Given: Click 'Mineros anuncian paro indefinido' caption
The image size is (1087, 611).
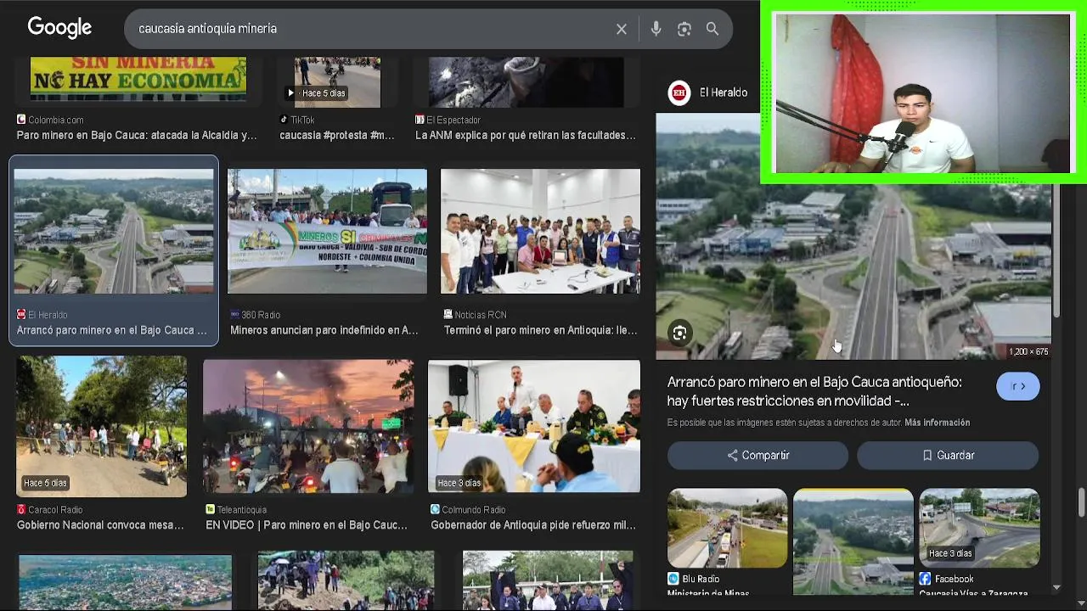Looking at the screenshot, I should pyautogui.click(x=324, y=330).
